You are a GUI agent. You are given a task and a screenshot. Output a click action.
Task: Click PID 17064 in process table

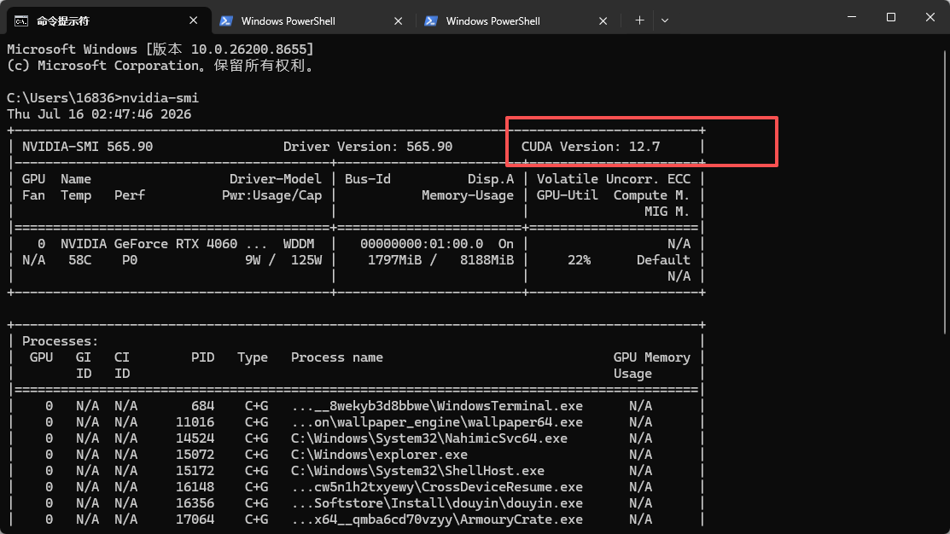point(195,519)
